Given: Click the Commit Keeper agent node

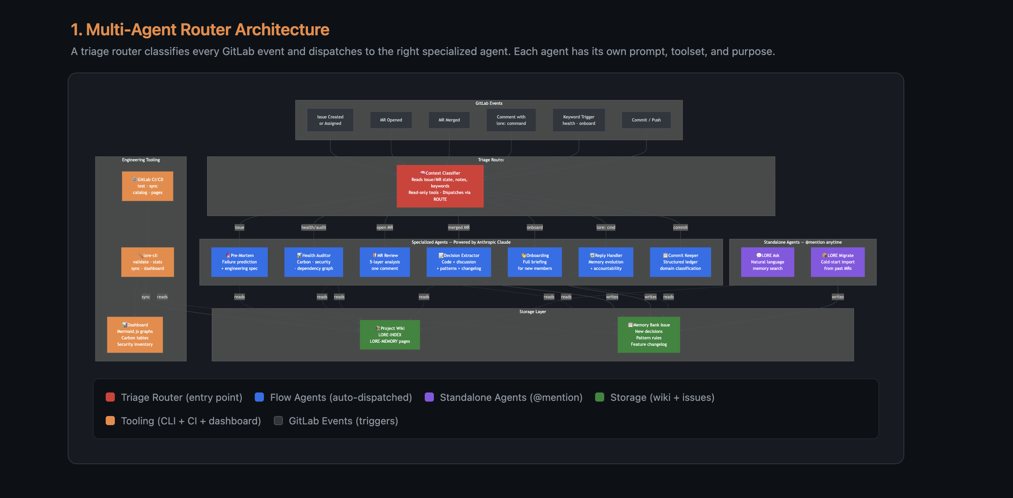Looking at the screenshot, I should [680, 262].
